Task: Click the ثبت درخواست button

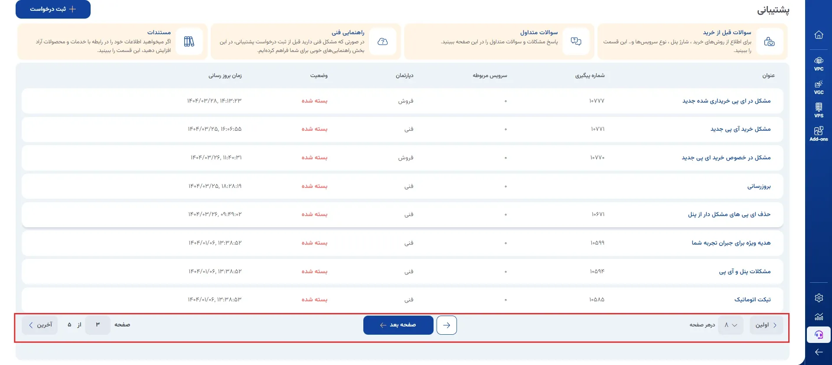Action: click(x=53, y=9)
